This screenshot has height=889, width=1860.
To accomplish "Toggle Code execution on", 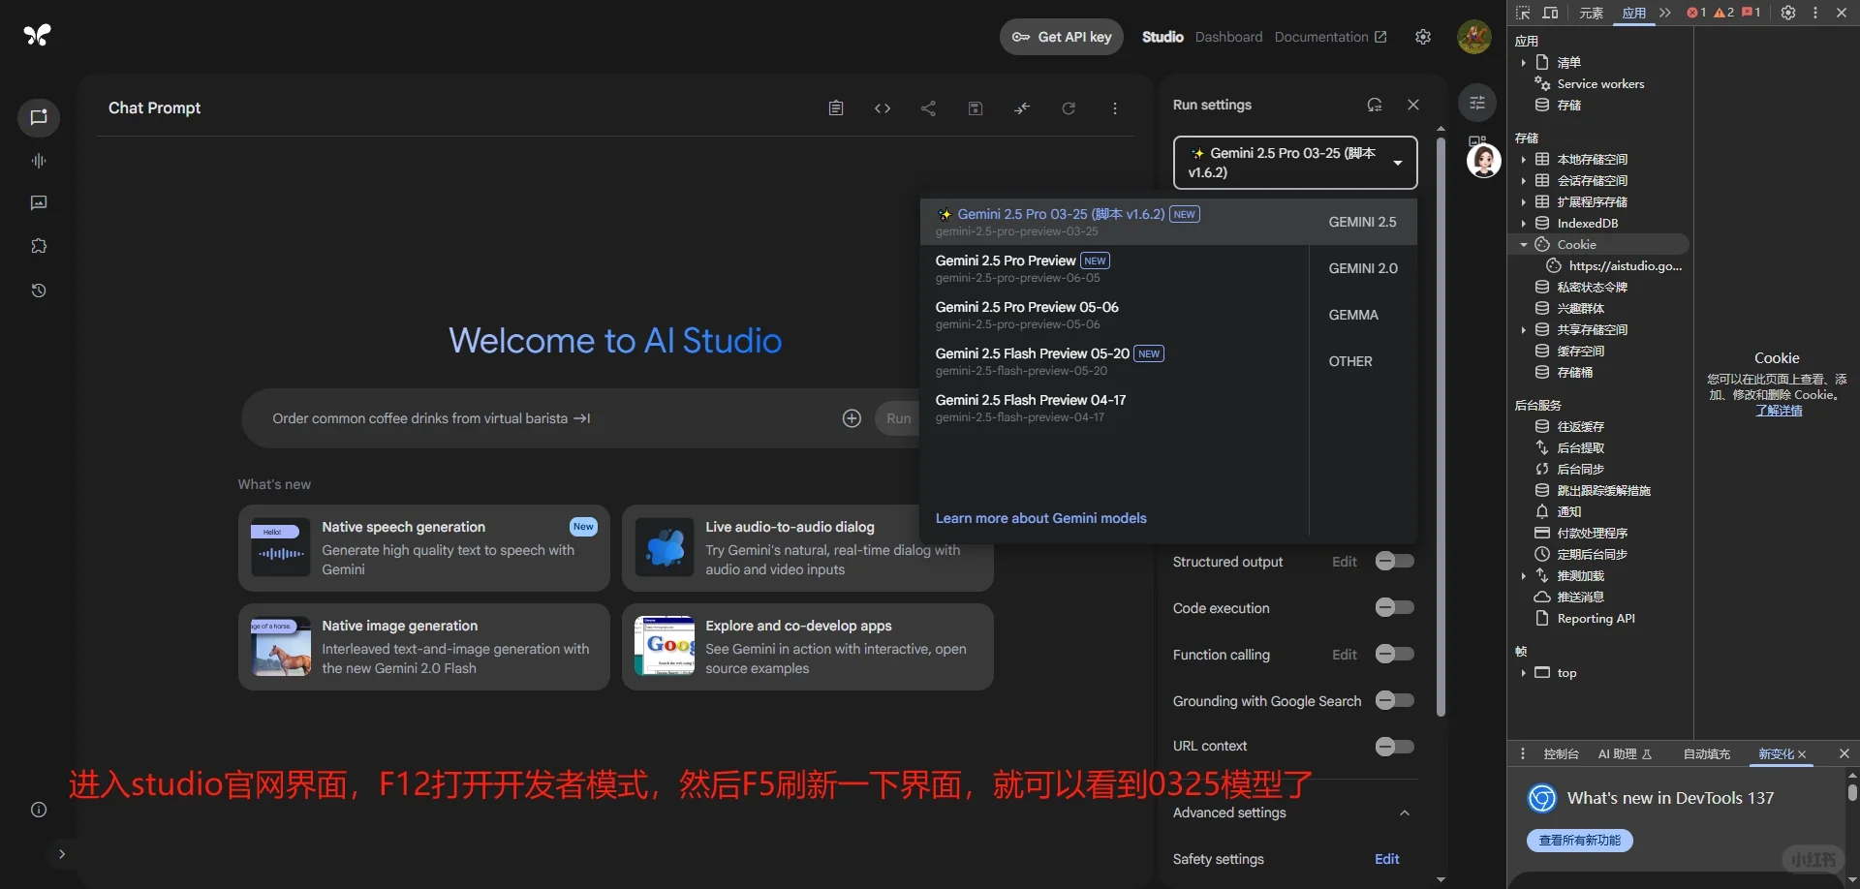I will click(x=1393, y=607).
